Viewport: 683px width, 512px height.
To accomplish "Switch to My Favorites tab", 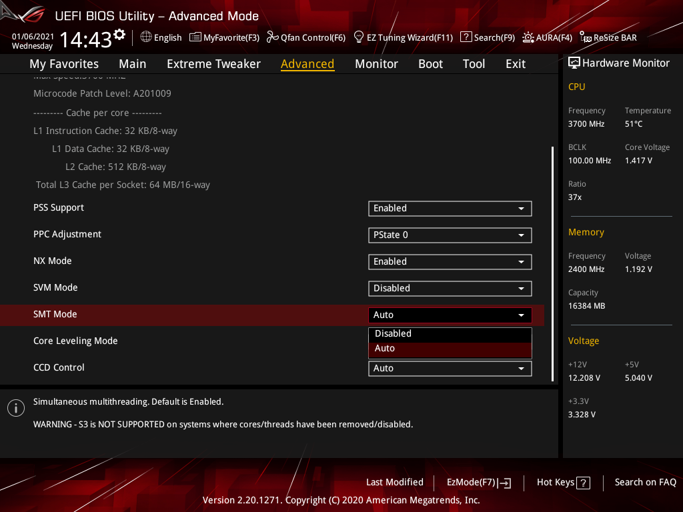I will pos(64,64).
